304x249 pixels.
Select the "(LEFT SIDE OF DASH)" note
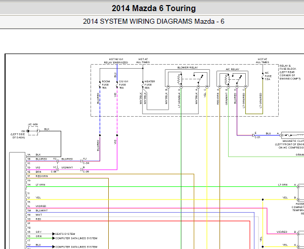(18, 136)
